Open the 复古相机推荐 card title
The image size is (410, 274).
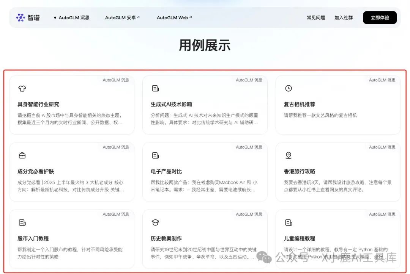point(300,104)
